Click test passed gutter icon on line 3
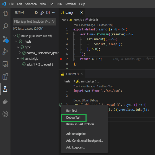The height and width of the screenshot is (155, 155). pos(61,105)
